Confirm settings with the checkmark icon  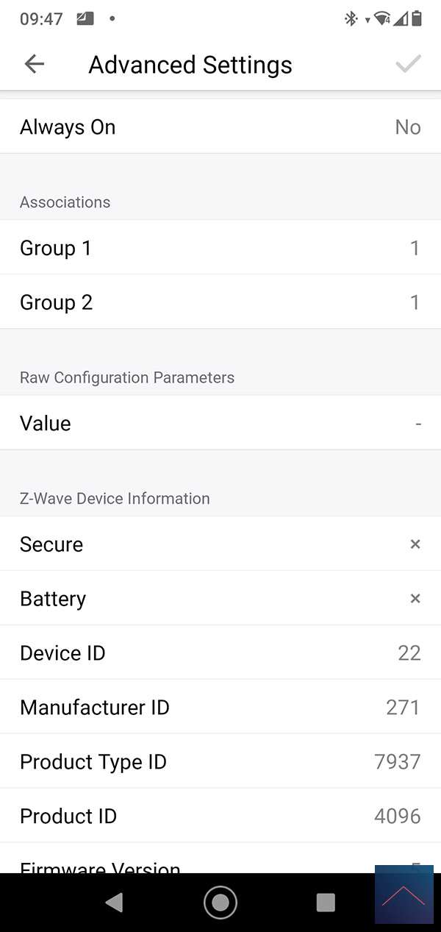pyautogui.click(x=408, y=64)
